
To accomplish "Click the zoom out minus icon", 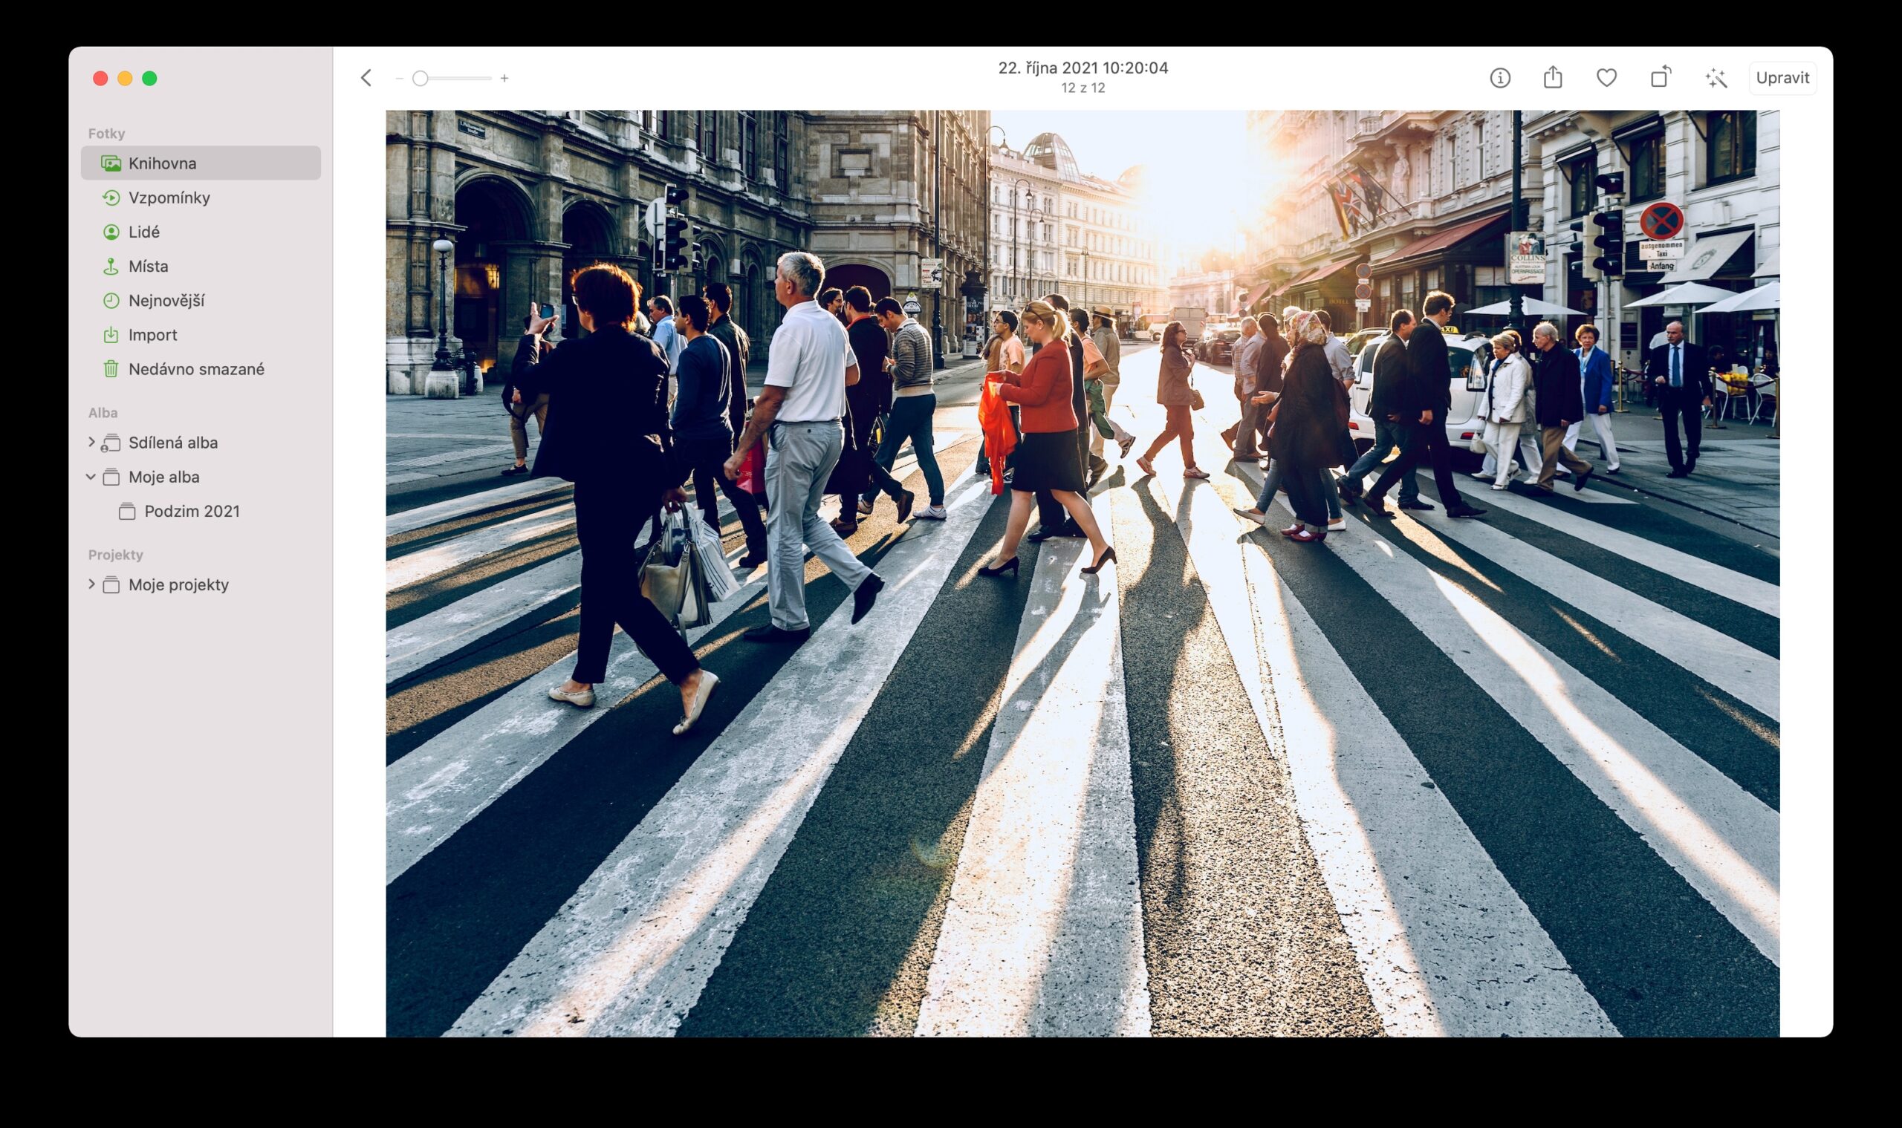I will (399, 78).
